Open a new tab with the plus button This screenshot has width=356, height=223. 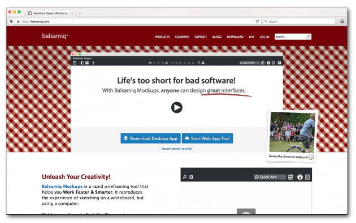pos(80,14)
